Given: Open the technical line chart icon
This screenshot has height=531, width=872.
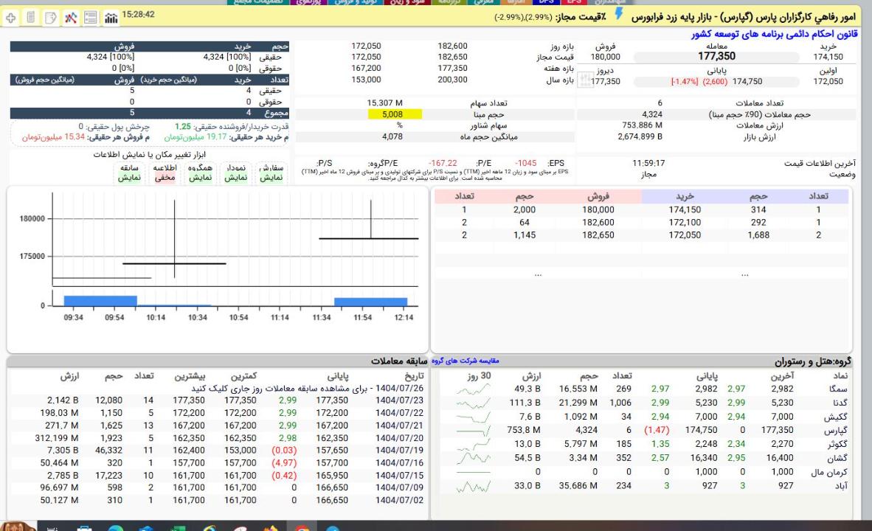Looking at the screenshot, I should tap(70, 16).
